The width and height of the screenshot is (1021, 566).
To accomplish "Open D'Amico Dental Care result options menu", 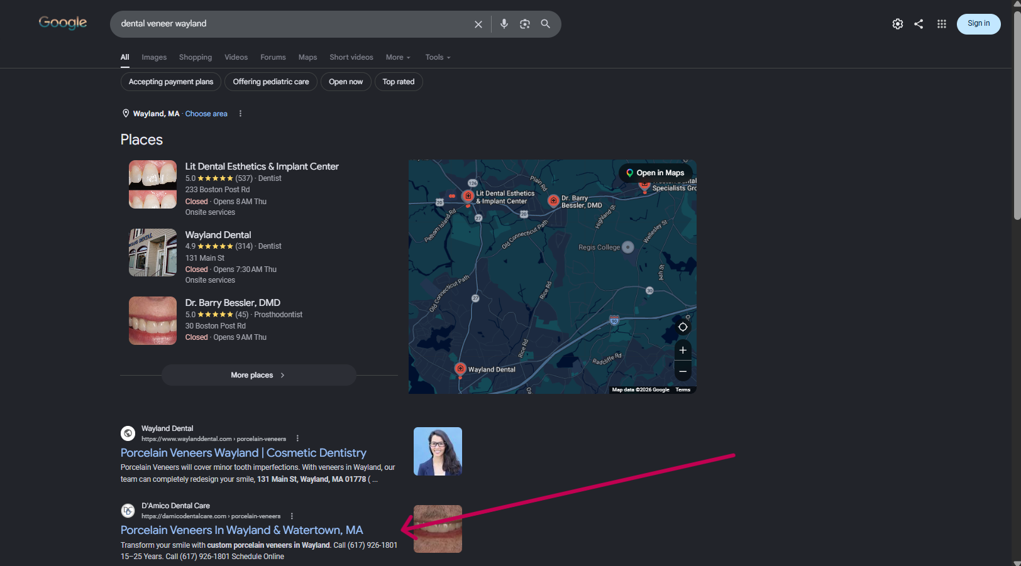I will [292, 516].
